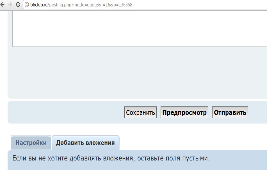Click blank area right of Отправить button
Image resolution: width=267 pixels, height=170 pixels.
[257, 113]
